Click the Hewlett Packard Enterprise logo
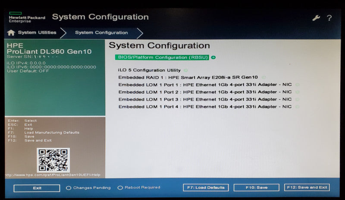The width and height of the screenshot is (345, 200). [27, 18]
